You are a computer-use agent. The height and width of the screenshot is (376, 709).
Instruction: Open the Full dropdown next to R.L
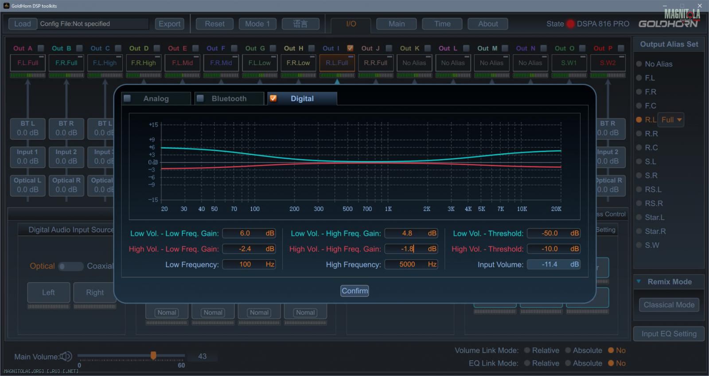tap(671, 120)
